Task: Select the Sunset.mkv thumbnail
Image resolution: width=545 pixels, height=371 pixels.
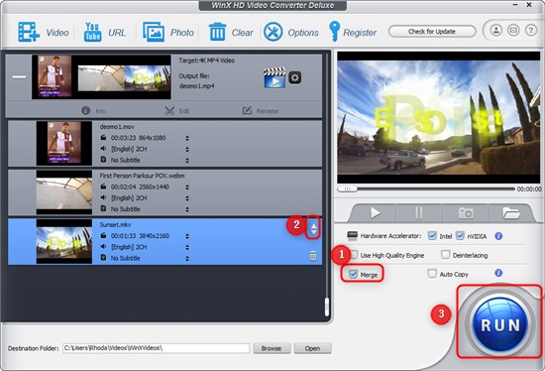Action: coord(64,241)
